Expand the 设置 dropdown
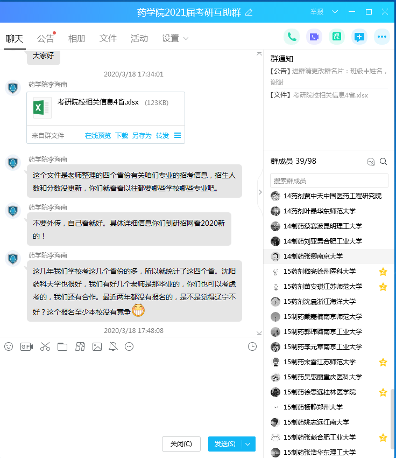The height and width of the screenshot is (458, 396). tap(175, 38)
